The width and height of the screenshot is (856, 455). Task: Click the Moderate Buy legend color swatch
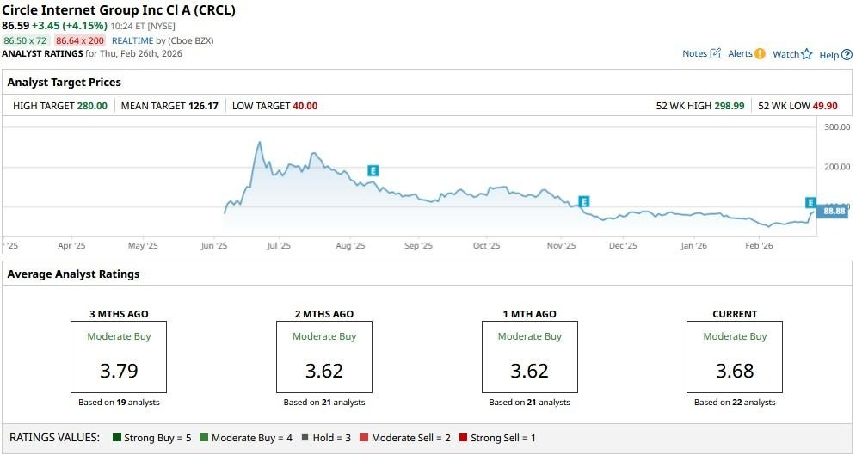click(x=204, y=438)
